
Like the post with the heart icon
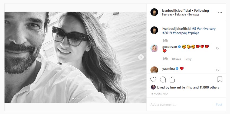[153, 80]
